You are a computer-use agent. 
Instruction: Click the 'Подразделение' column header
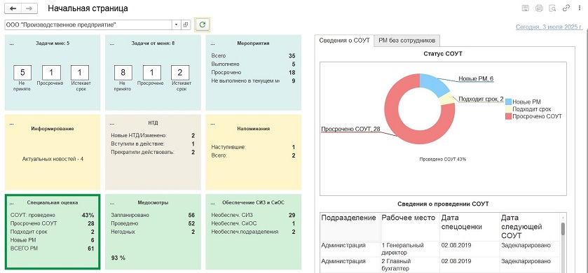[x=350, y=227]
